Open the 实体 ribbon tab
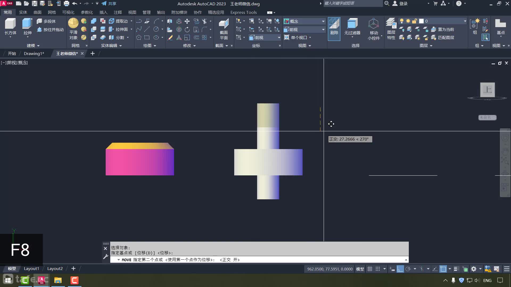 point(23,12)
